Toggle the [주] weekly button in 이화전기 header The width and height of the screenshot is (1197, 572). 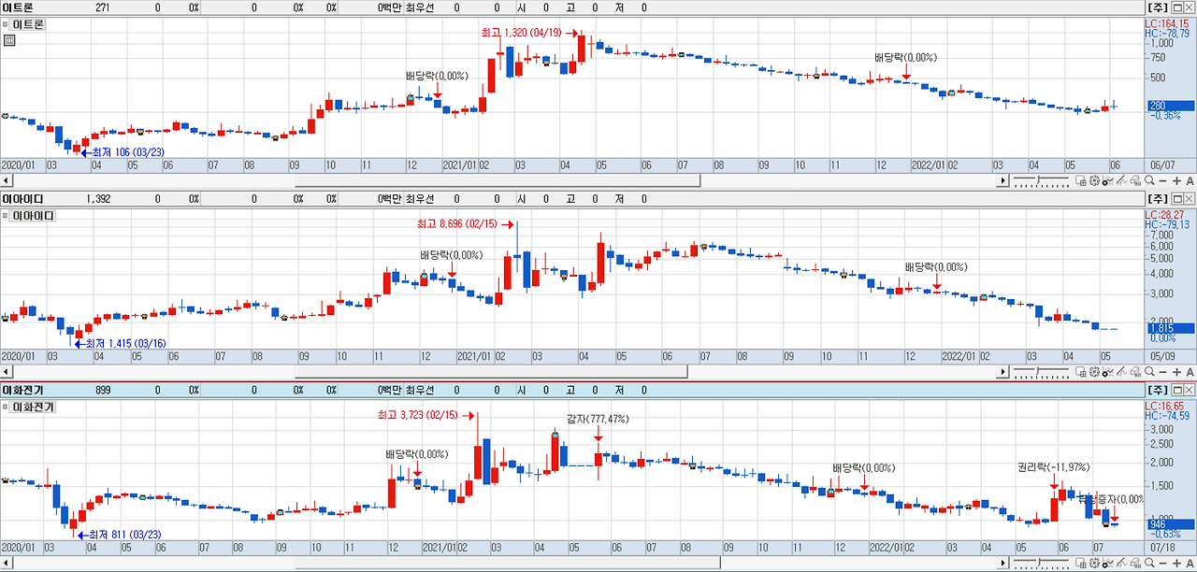pyautogui.click(x=1159, y=389)
